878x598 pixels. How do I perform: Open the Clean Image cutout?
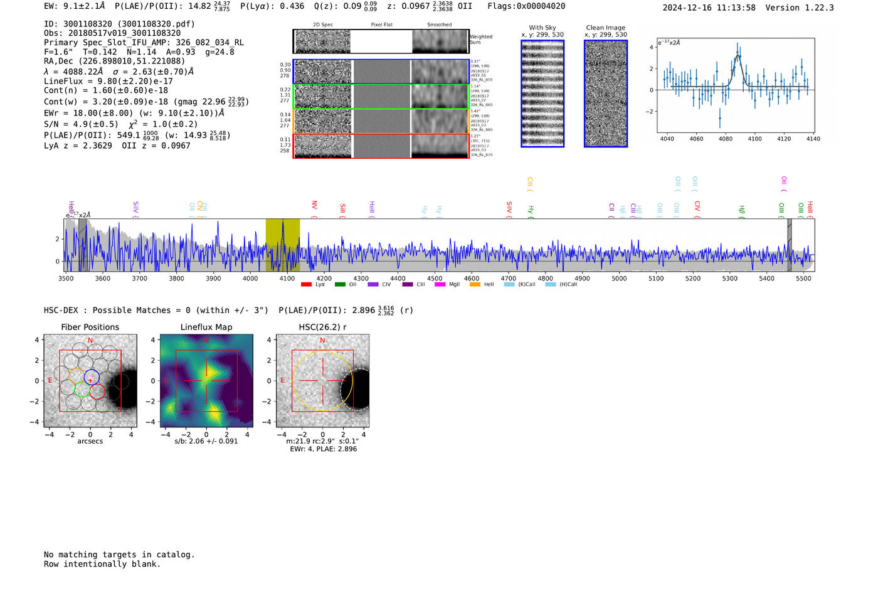(606, 93)
